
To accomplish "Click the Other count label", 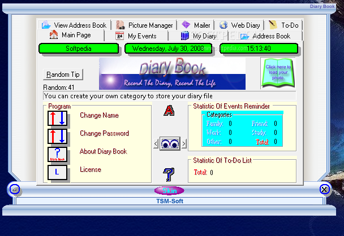I will pyautogui.click(x=214, y=142).
